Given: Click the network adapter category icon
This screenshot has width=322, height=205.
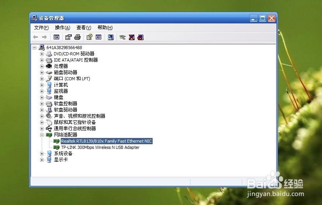Looking at the screenshot, I should pos(49,135).
